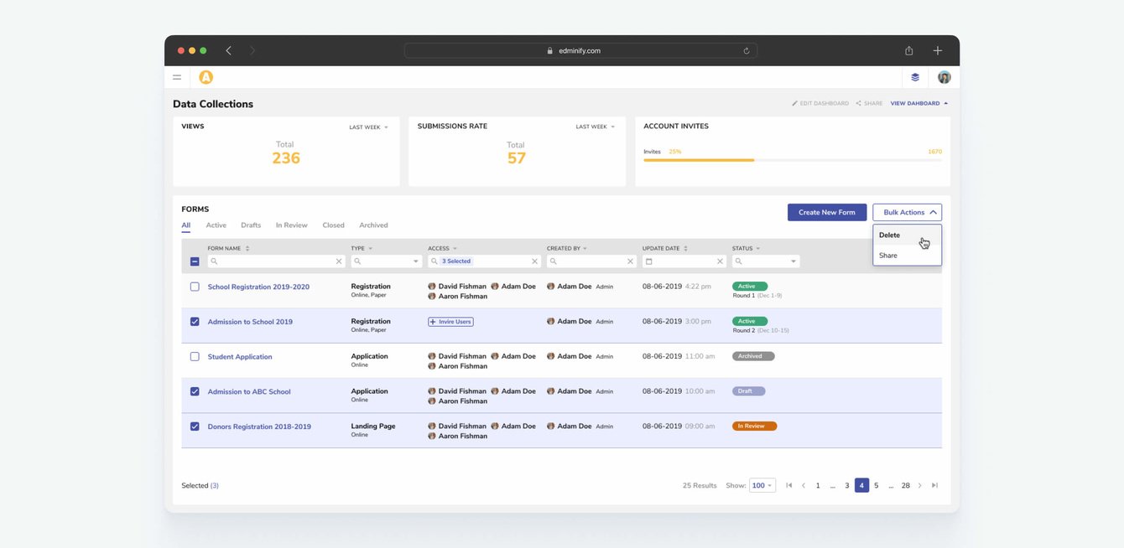Viewport: 1124px width, 548px height.
Task: Open the Donors Registration 2018-2019 form
Action: click(259, 427)
